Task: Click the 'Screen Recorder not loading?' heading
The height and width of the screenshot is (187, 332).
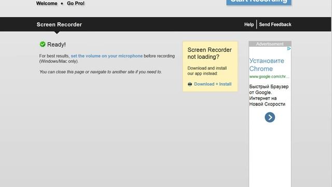Action: coord(210,53)
